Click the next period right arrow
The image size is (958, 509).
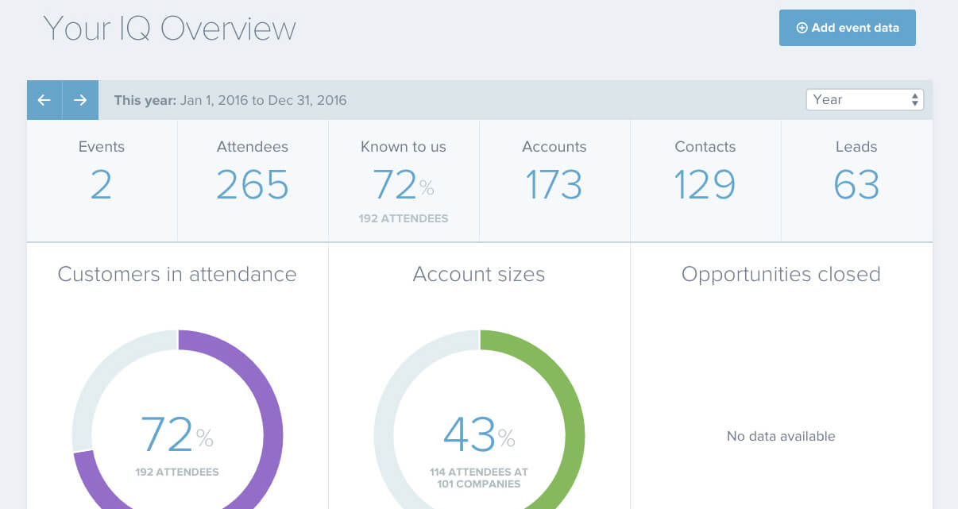pyautogui.click(x=80, y=100)
